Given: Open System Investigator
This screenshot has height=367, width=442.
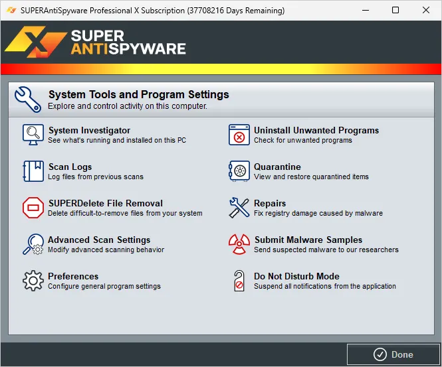Looking at the screenshot, I should point(89,130).
